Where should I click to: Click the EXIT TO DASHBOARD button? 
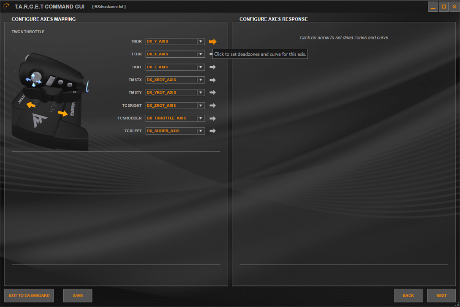click(x=29, y=295)
